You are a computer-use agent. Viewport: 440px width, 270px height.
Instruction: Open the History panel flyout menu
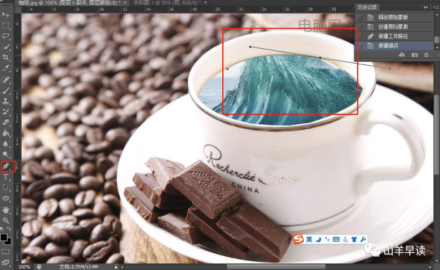436,7
